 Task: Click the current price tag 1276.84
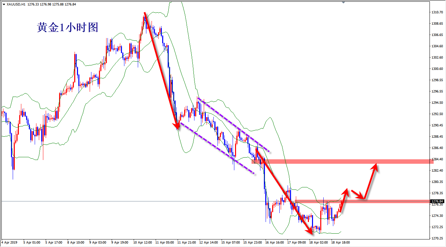437,201
